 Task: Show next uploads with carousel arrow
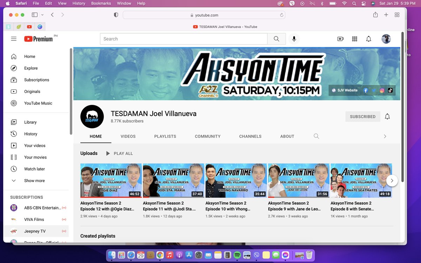(x=392, y=181)
